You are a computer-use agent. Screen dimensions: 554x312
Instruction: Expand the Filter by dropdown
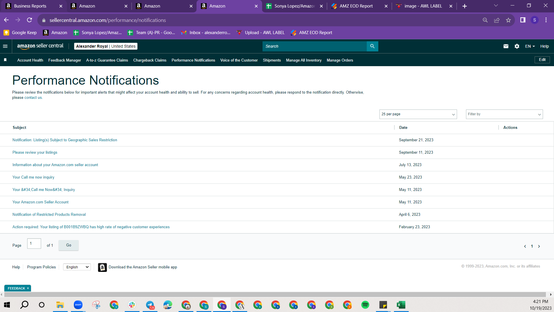tap(504, 114)
